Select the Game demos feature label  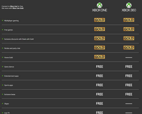point(9,67)
